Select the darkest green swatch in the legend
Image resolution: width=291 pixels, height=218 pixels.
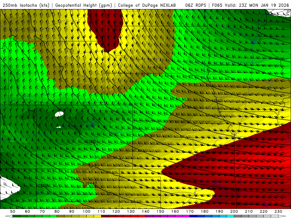(x=16, y=216)
